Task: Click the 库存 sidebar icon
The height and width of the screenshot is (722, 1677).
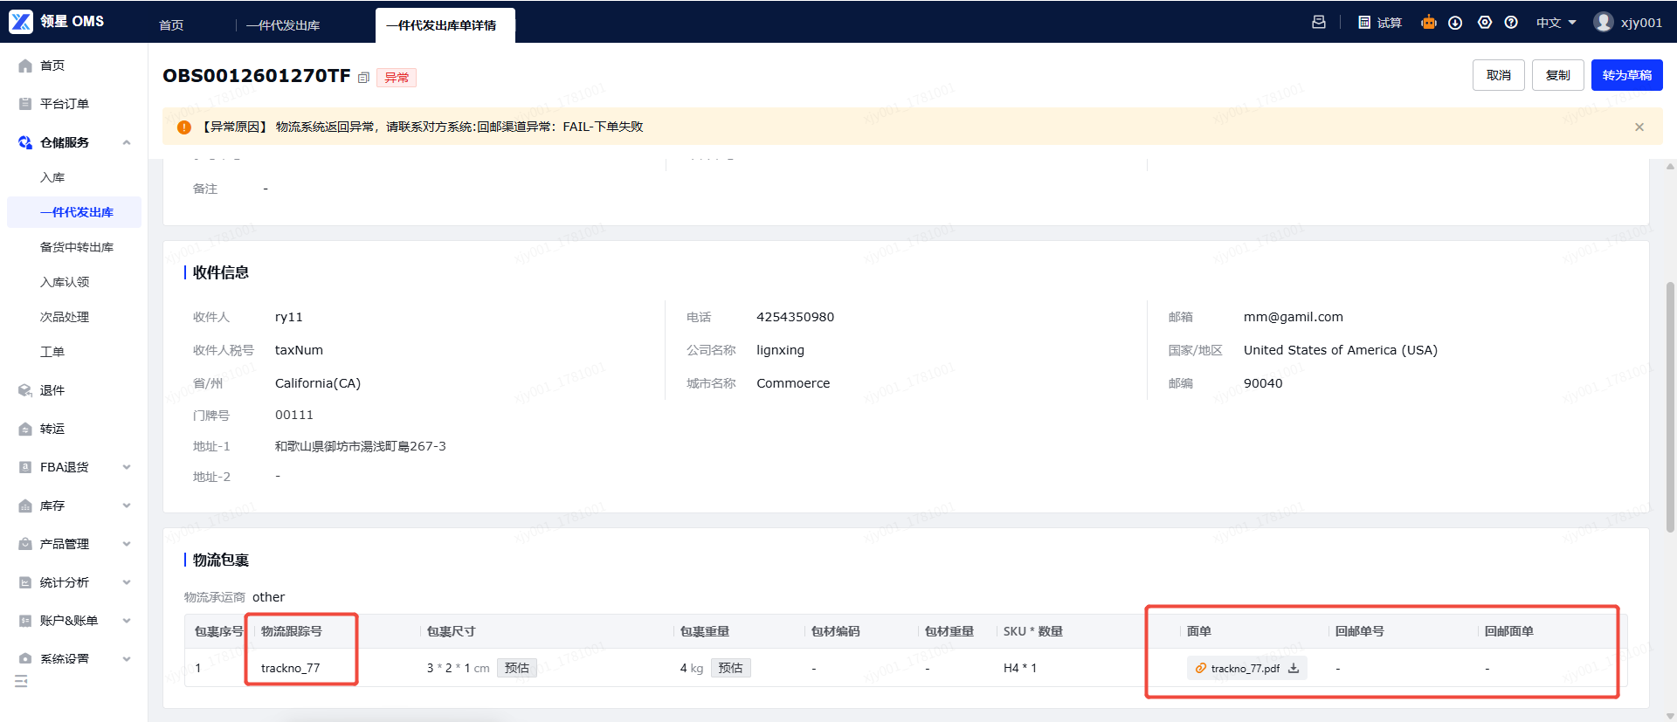Action: point(25,505)
